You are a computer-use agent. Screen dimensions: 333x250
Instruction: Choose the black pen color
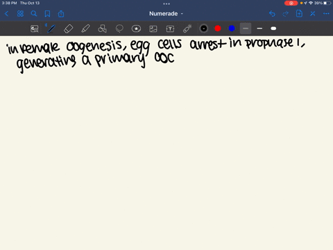(204, 28)
